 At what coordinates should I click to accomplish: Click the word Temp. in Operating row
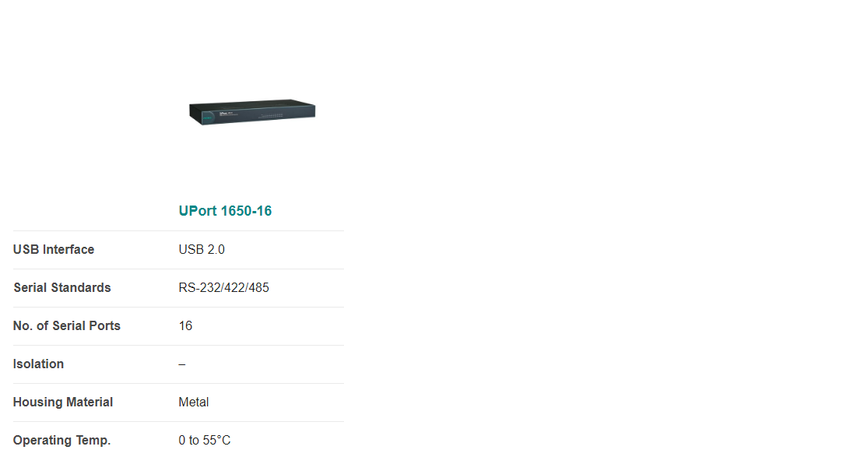pyautogui.click(x=93, y=441)
